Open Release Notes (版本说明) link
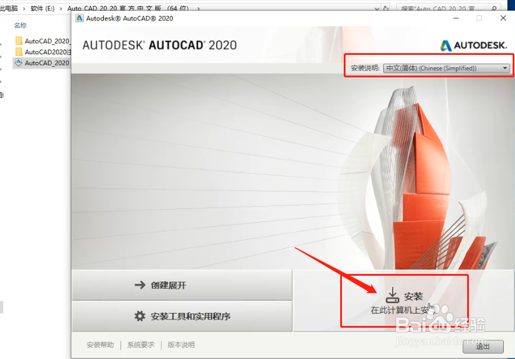 pyautogui.click(x=181, y=345)
